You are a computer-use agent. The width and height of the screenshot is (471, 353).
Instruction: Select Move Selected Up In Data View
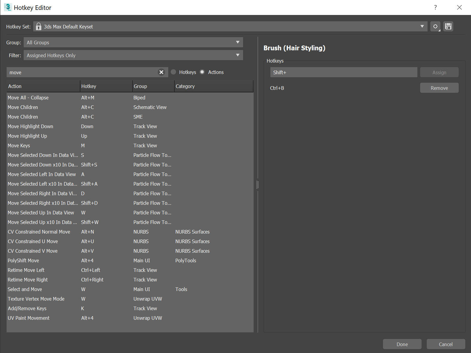point(130,213)
